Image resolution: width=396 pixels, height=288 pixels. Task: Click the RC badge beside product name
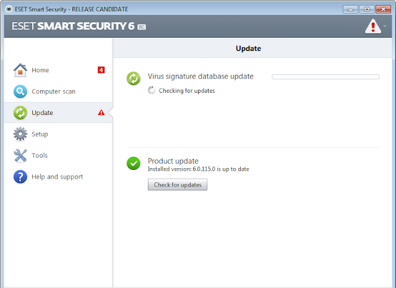coord(142,27)
